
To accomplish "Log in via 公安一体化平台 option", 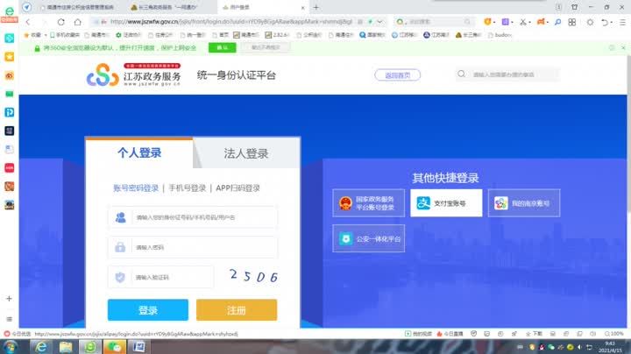I will coord(369,238).
